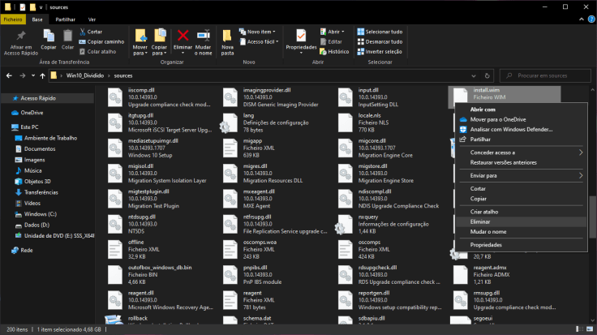Click Selecionar tudo in the ribbon

383,32
